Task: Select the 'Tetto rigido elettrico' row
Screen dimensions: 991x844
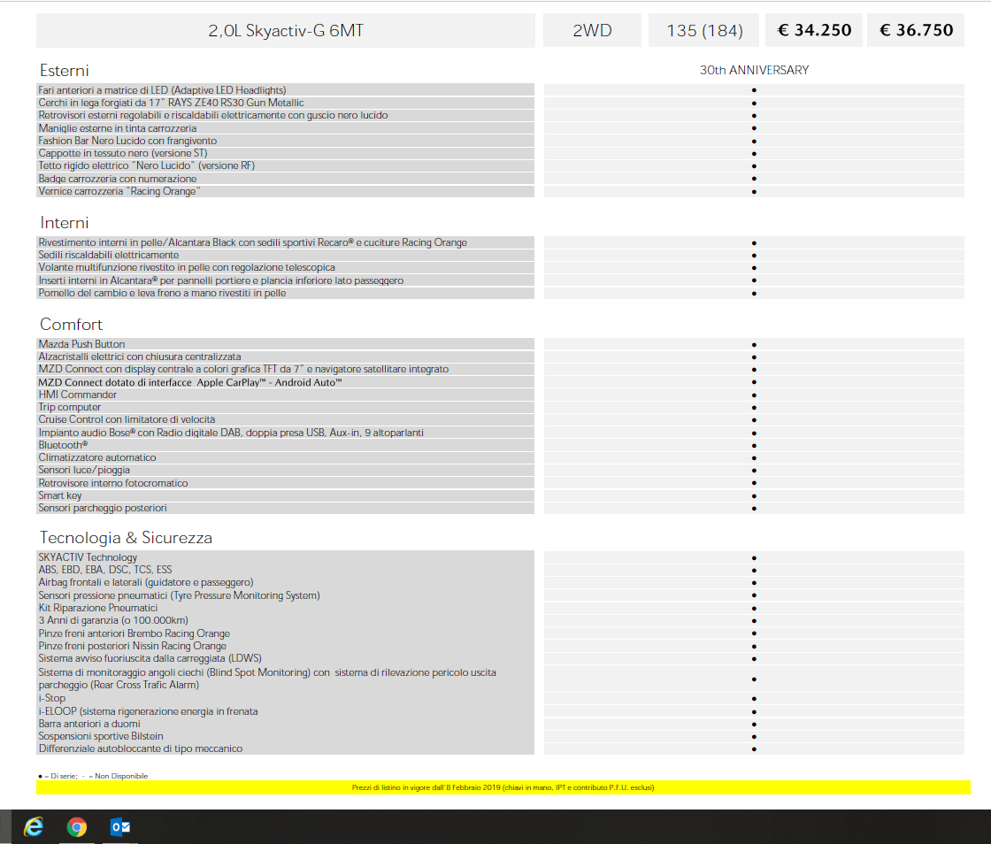Action: (x=285, y=166)
